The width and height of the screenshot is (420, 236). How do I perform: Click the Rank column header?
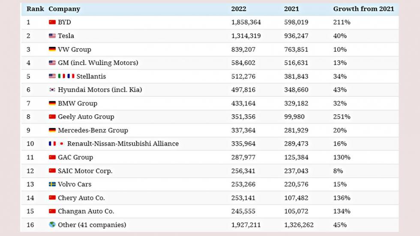[x=35, y=9]
